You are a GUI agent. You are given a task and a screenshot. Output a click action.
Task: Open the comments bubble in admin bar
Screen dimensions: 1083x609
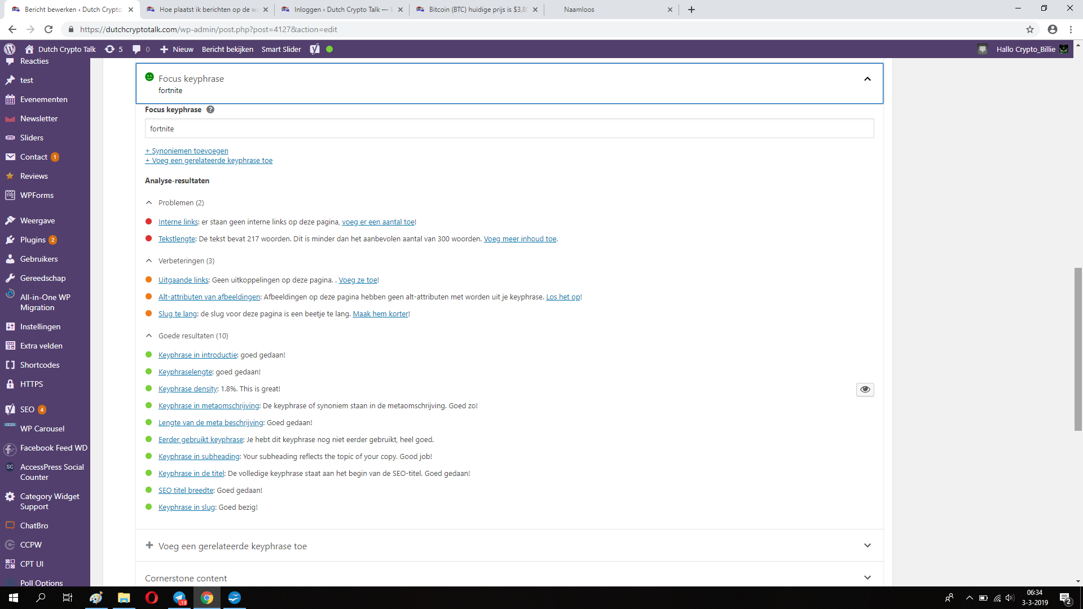point(137,49)
